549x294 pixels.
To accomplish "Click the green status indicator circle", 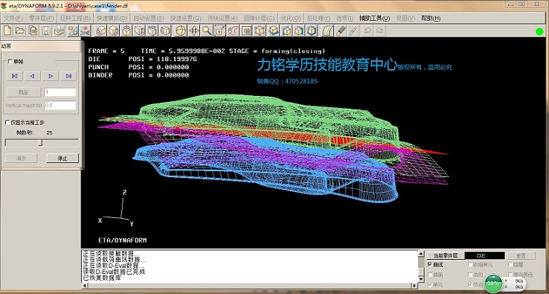I will [539, 31].
